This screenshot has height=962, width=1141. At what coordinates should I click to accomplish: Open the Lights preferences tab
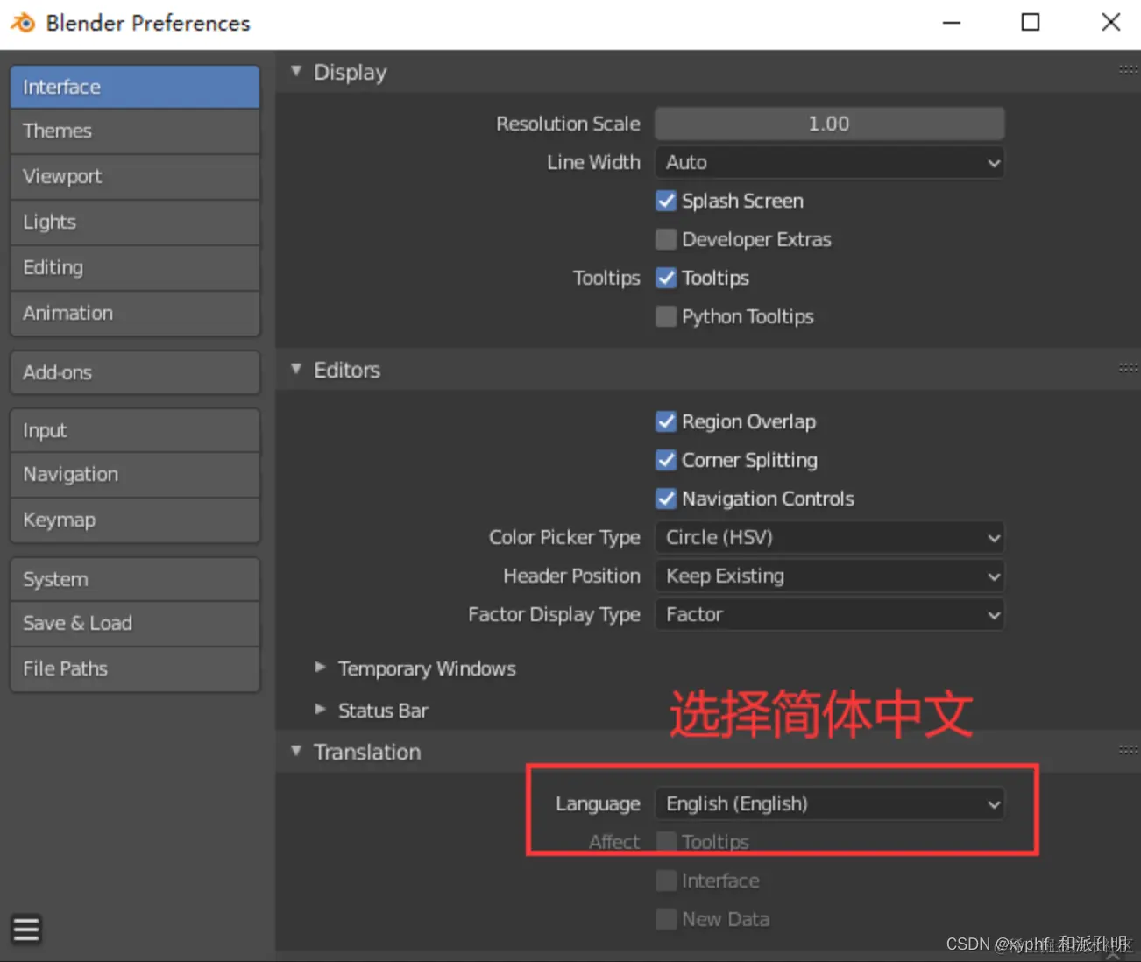pyautogui.click(x=135, y=223)
